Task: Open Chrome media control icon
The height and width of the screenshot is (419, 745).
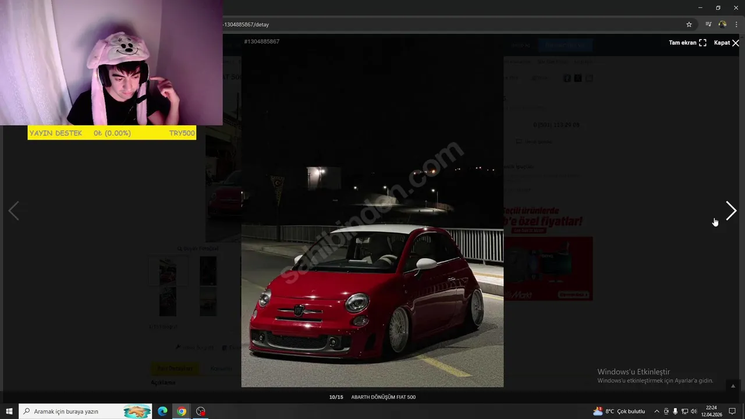Action: click(x=708, y=24)
